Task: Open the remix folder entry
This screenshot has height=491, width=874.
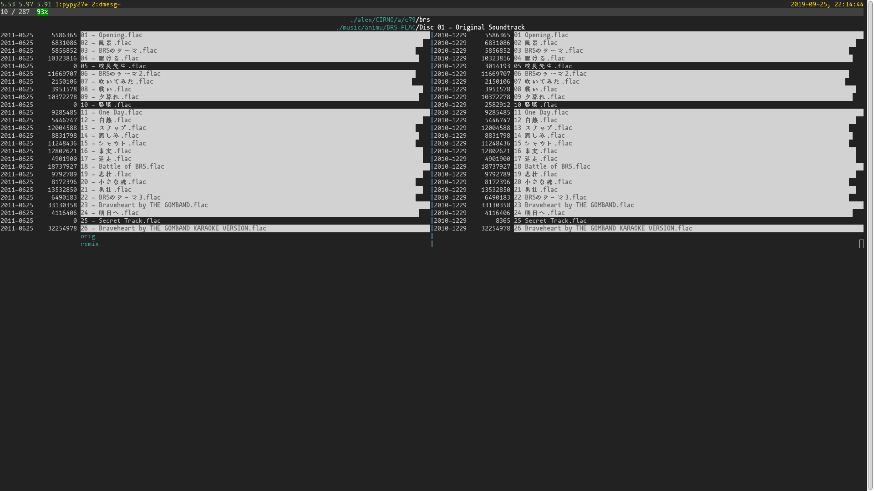Action: click(x=90, y=244)
